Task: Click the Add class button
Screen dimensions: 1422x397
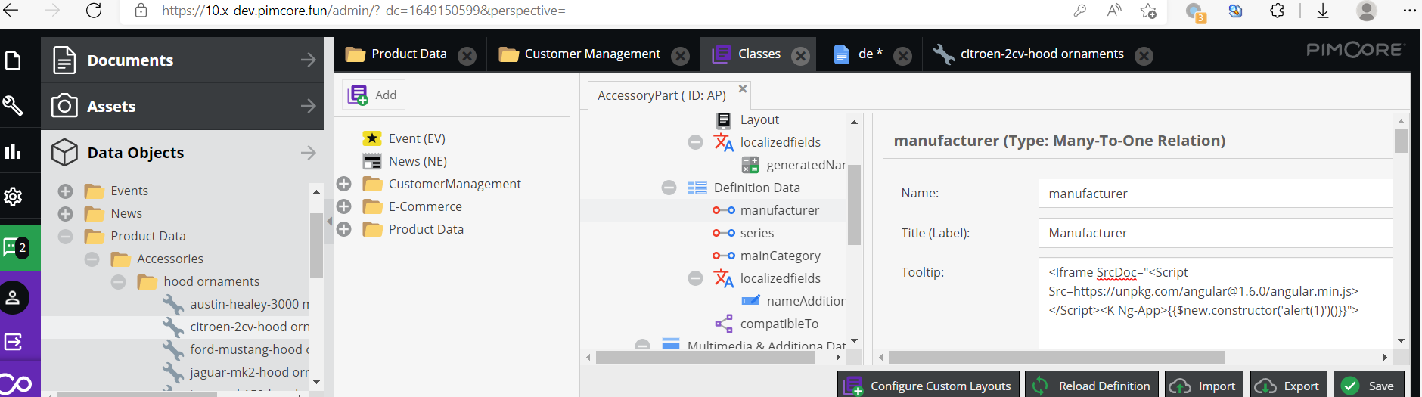Action: 373,95
